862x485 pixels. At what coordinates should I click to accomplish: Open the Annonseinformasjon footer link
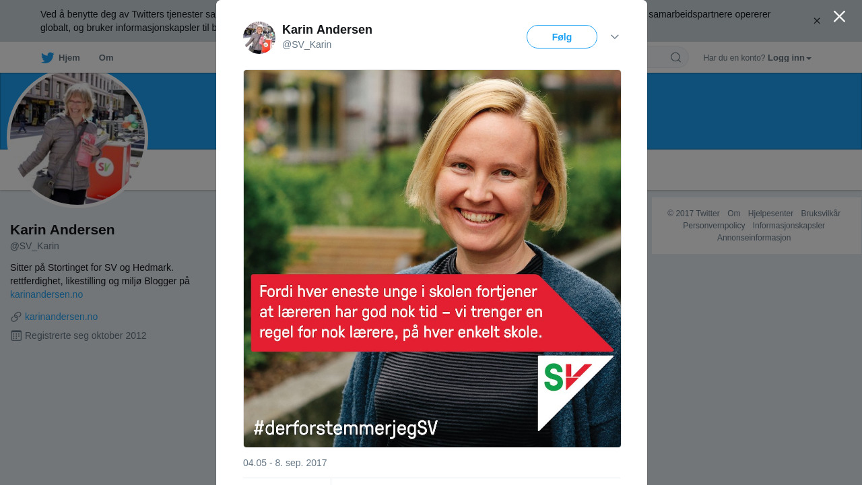[x=754, y=238]
